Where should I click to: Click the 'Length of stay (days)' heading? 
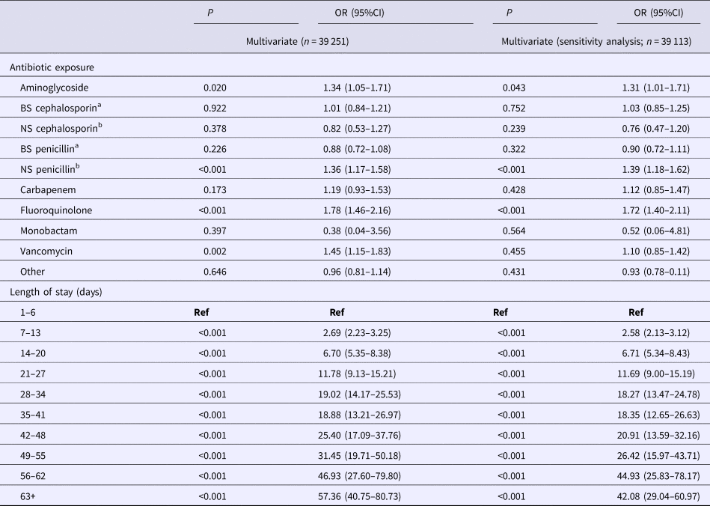pyautogui.click(x=55, y=291)
